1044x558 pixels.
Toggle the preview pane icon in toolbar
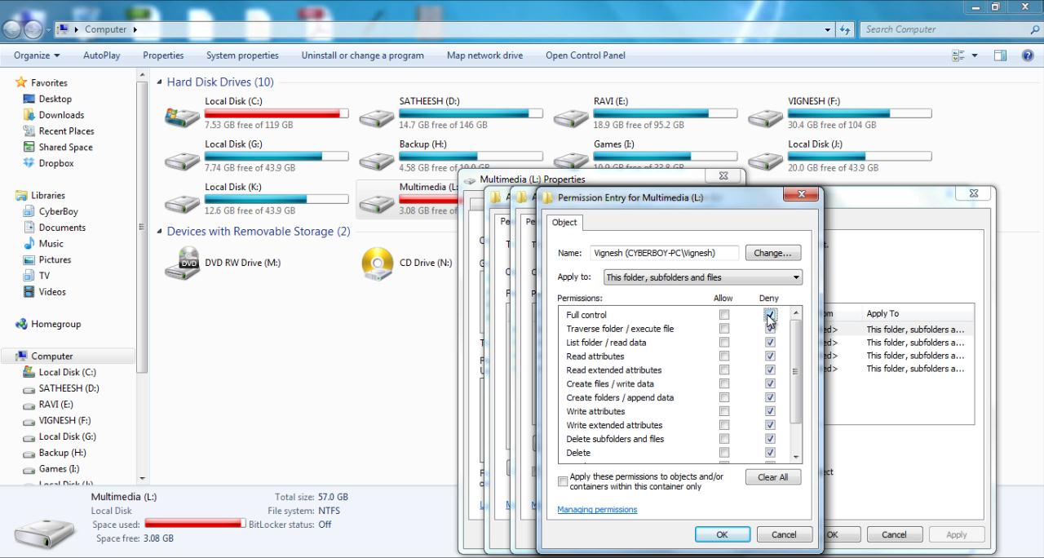click(x=1000, y=55)
